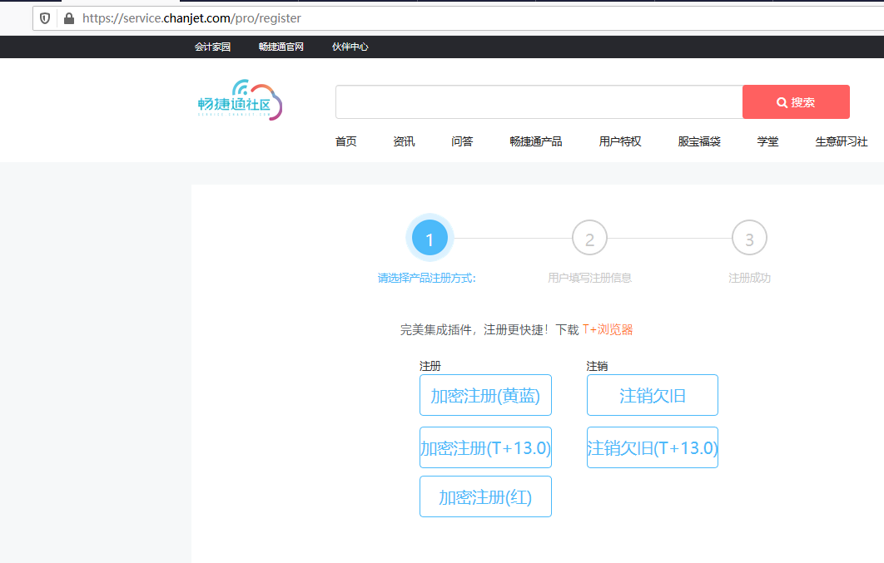Open the 服宝福袋 menu item
The height and width of the screenshot is (563, 884).
coord(699,141)
